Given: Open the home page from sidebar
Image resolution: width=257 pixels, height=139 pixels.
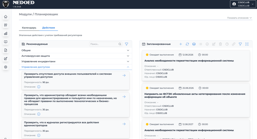Looking at the screenshot, I should 6,17.
